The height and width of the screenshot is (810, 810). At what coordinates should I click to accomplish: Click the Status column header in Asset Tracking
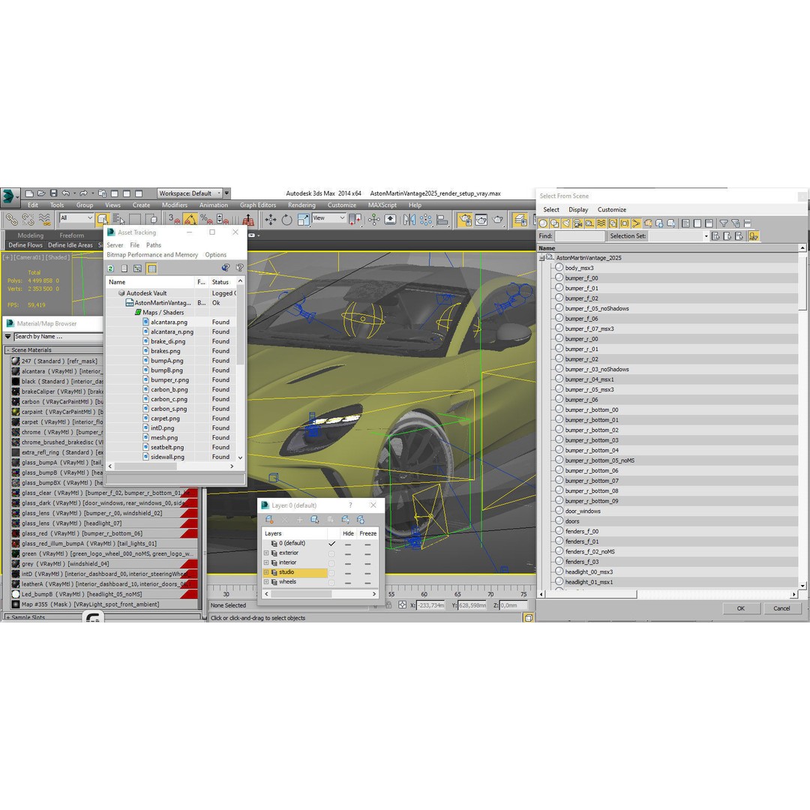[x=223, y=282]
